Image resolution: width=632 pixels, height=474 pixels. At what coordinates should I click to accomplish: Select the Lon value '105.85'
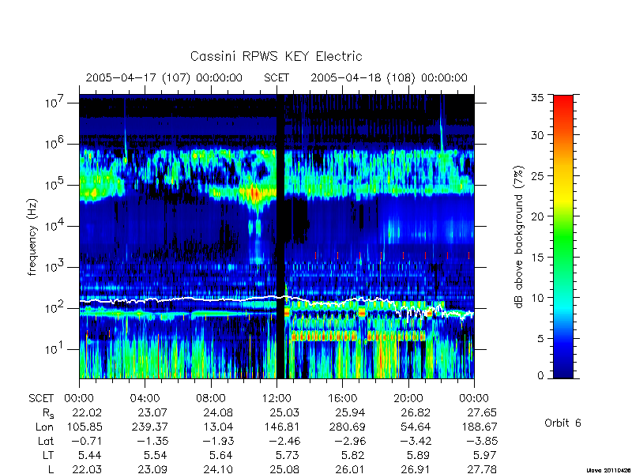coord(85,427)
